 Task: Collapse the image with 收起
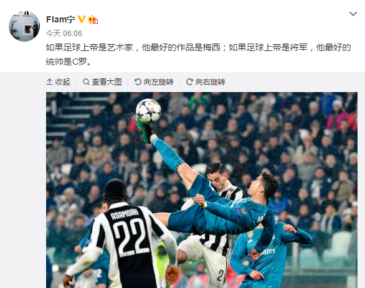(58, 82)
